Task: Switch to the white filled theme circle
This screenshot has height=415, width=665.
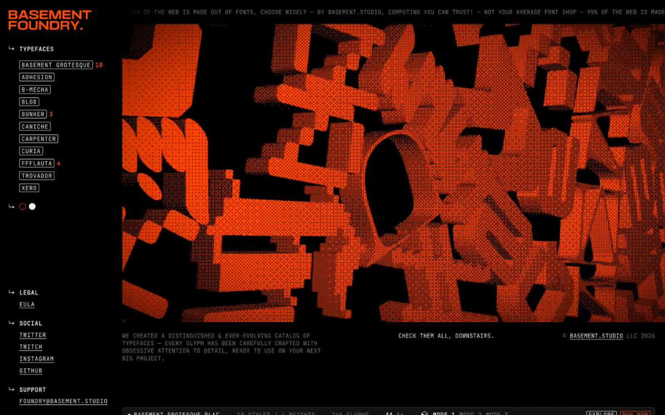Action: tap(32, 206)
